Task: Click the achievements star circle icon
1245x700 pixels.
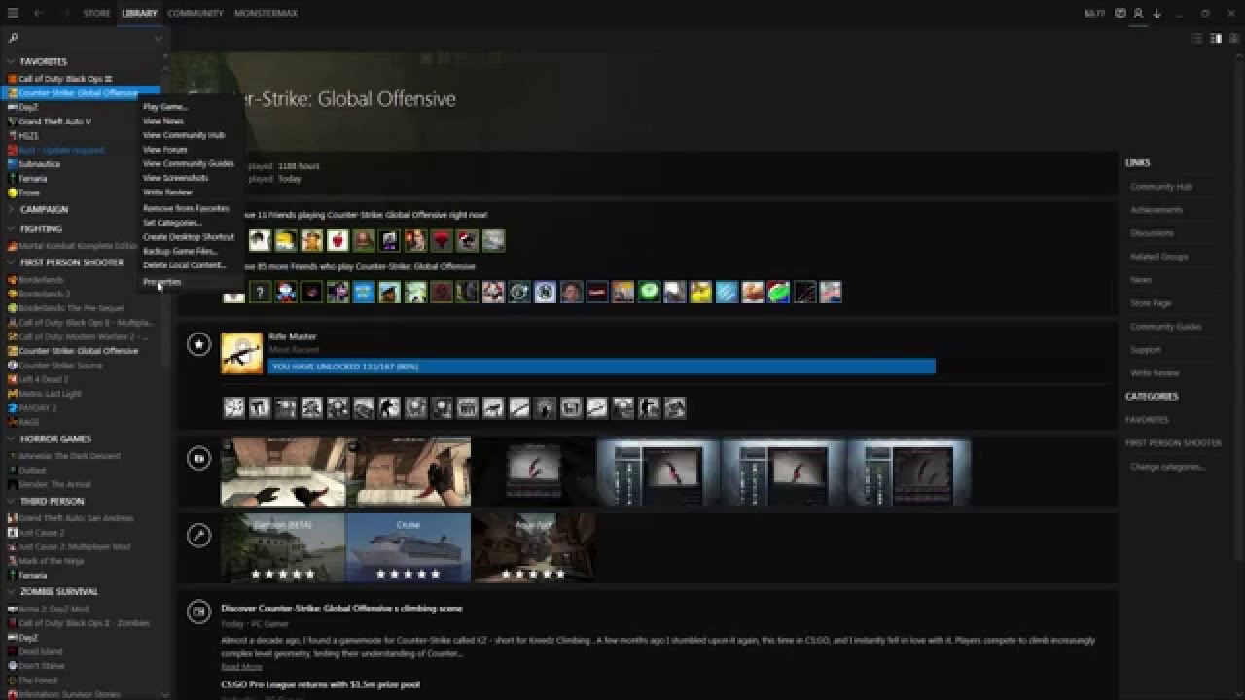Action: pos(198,344)
